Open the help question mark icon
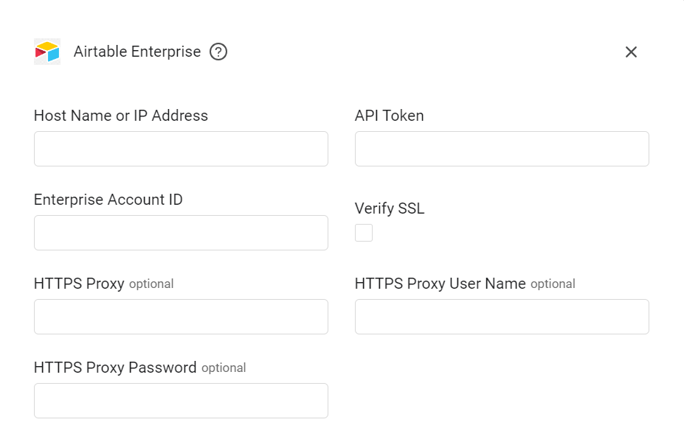 pyautogui.click(x=218, y=52)
